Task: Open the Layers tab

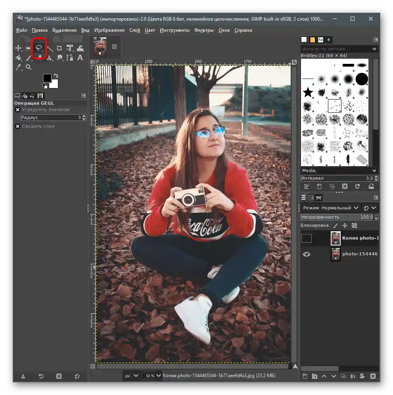Action: (x=304, y=198)
